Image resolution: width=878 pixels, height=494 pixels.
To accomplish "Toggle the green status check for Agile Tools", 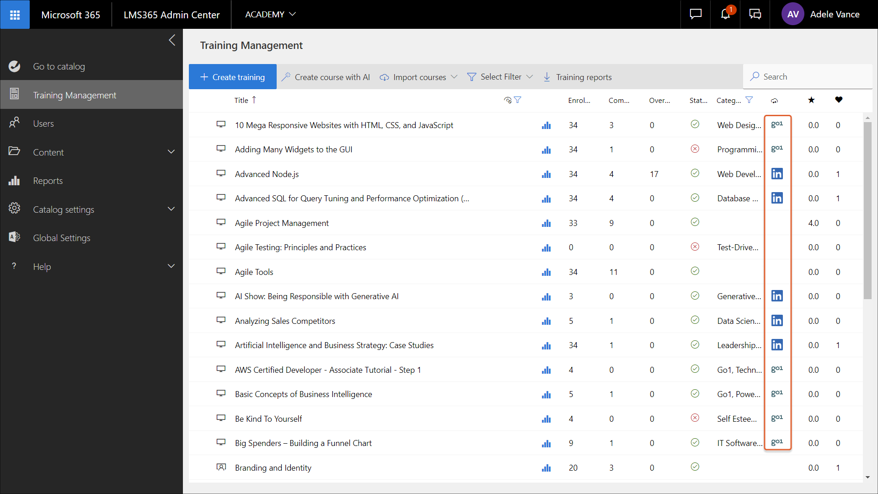I will [x=695, y=271].
